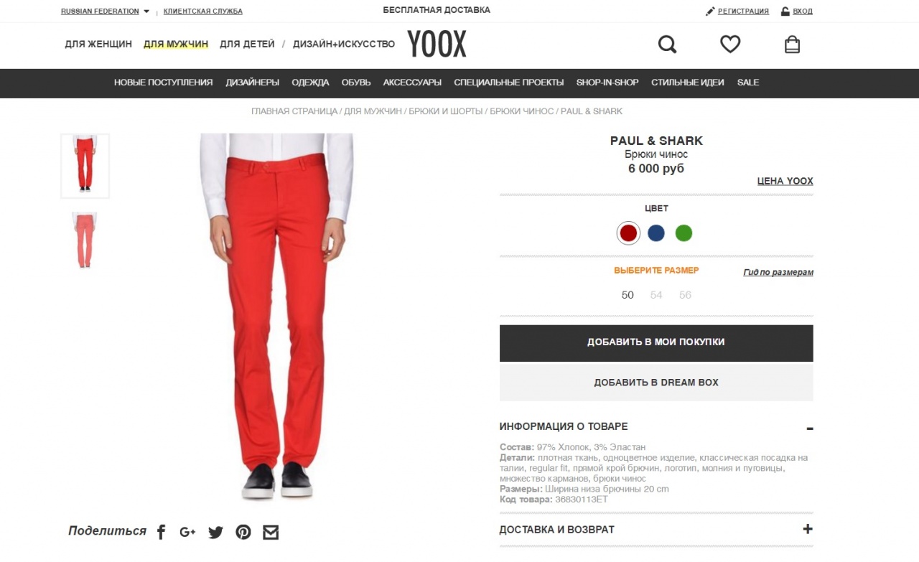Choose the green color option

(x=684, y=233)
